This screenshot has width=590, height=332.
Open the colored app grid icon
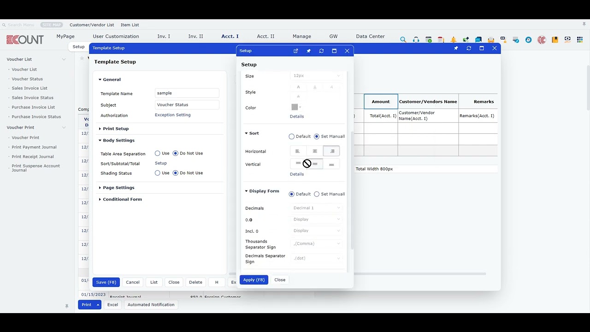click(580, 40)
